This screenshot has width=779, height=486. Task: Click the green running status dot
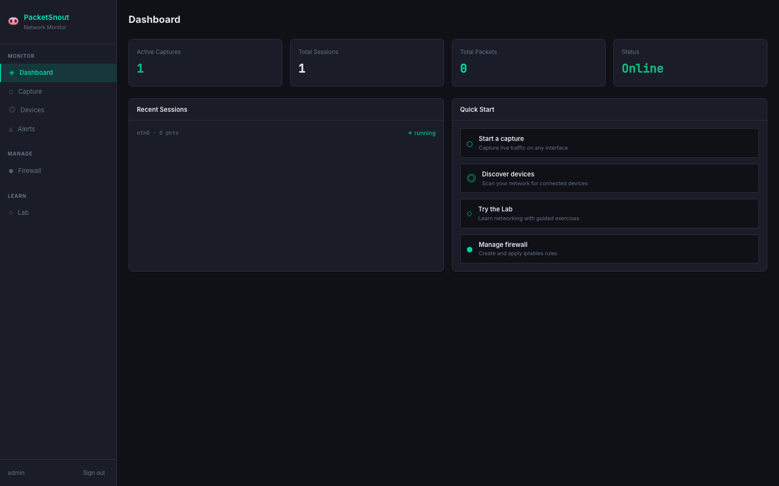tap(410, 133)
